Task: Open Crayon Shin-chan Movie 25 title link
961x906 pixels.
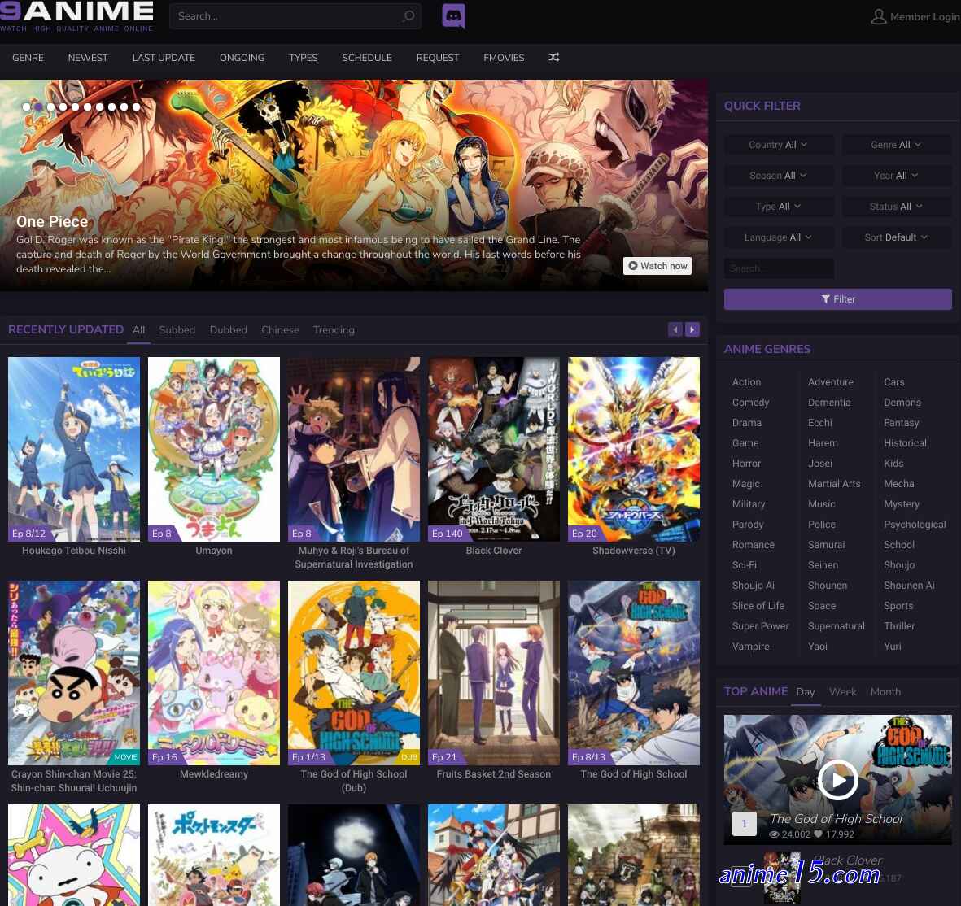Action: (x=73, y=781)
